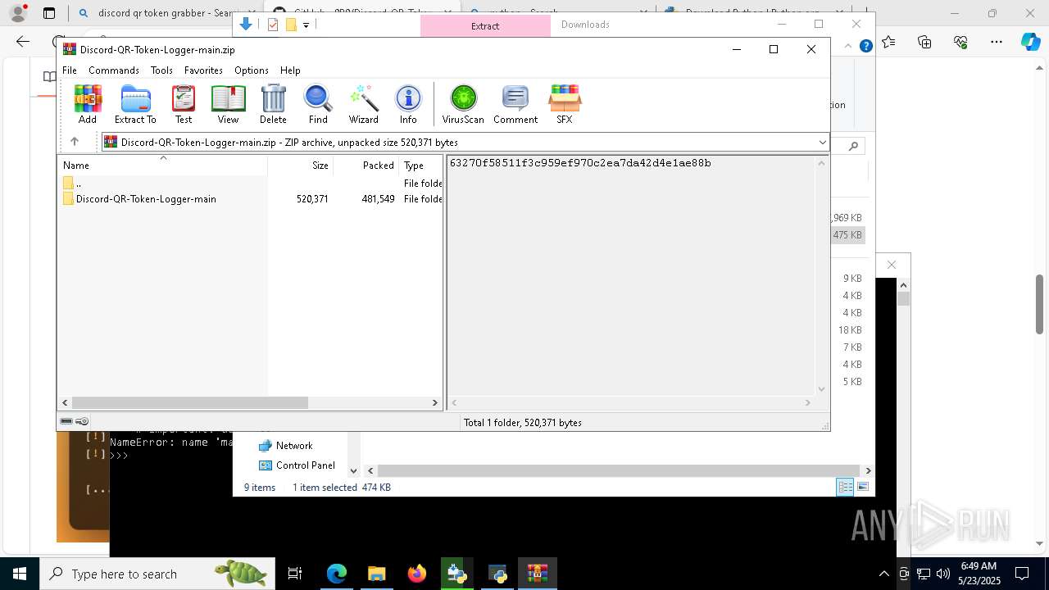Expand the archive path dropdown

822,143
